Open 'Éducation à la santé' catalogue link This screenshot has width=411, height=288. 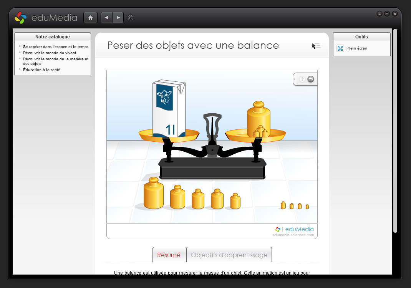41,70
